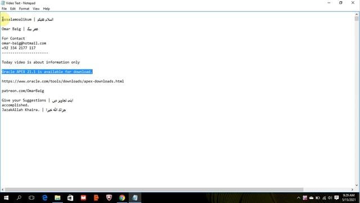360x203 pixels.
Task: Click the word 'accomplished.'
Action: 15,105
